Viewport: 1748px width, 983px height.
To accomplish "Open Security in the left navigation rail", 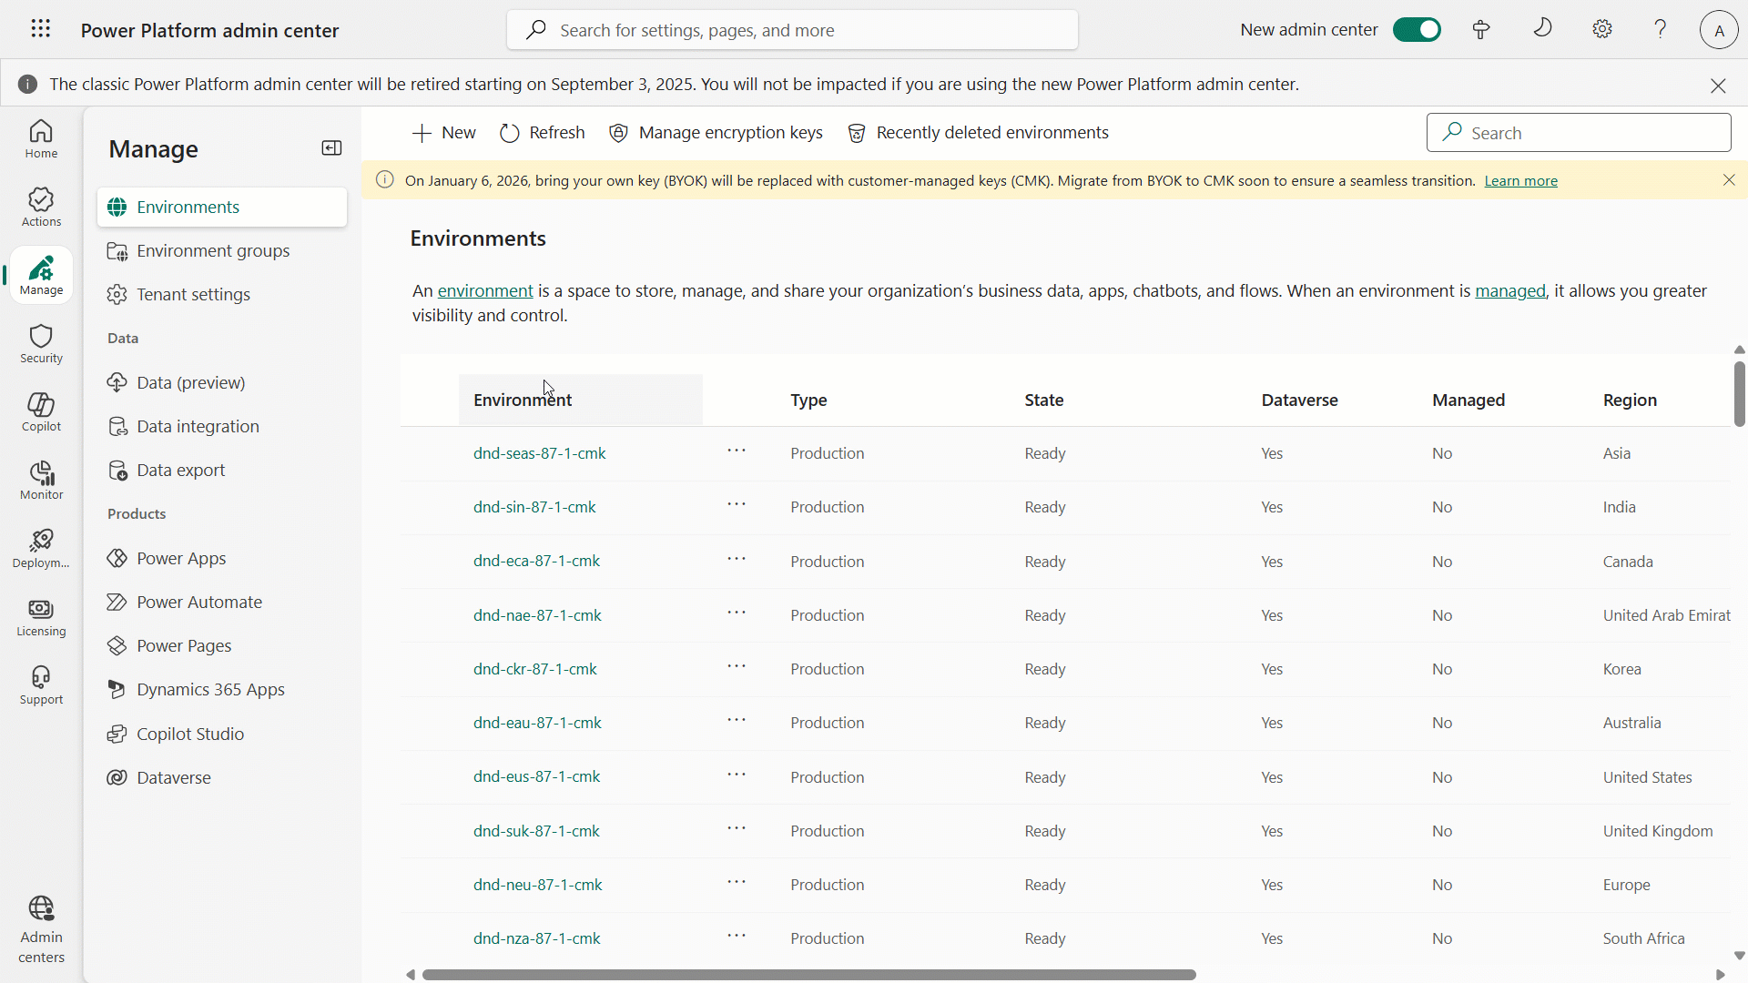I will pyautogui.click(x=41, y=343).
